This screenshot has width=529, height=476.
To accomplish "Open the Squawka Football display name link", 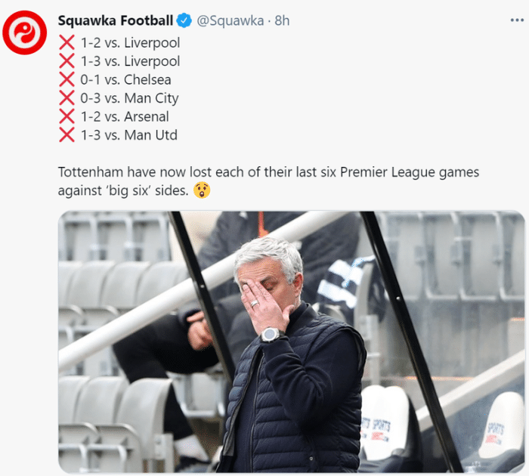I will point(115,20).
